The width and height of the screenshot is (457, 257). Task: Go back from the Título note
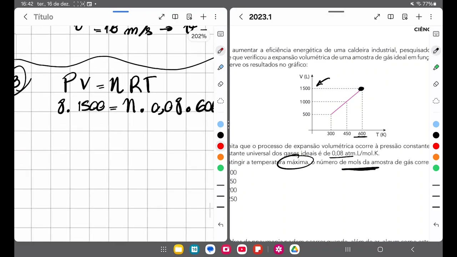25,17
